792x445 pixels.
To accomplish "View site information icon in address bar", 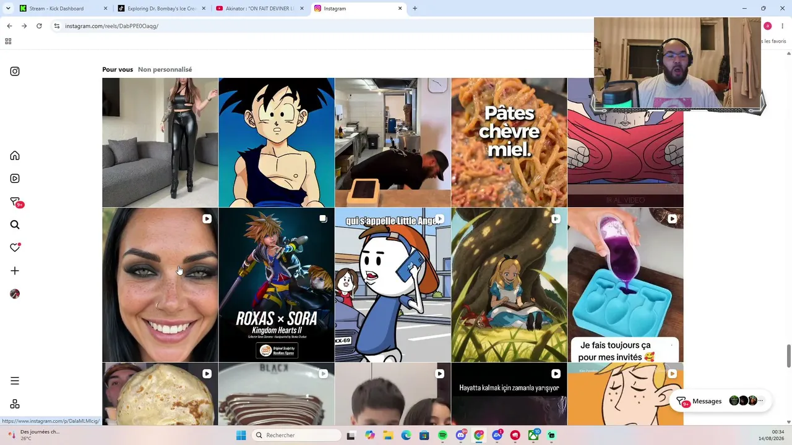I will point(56,26).
